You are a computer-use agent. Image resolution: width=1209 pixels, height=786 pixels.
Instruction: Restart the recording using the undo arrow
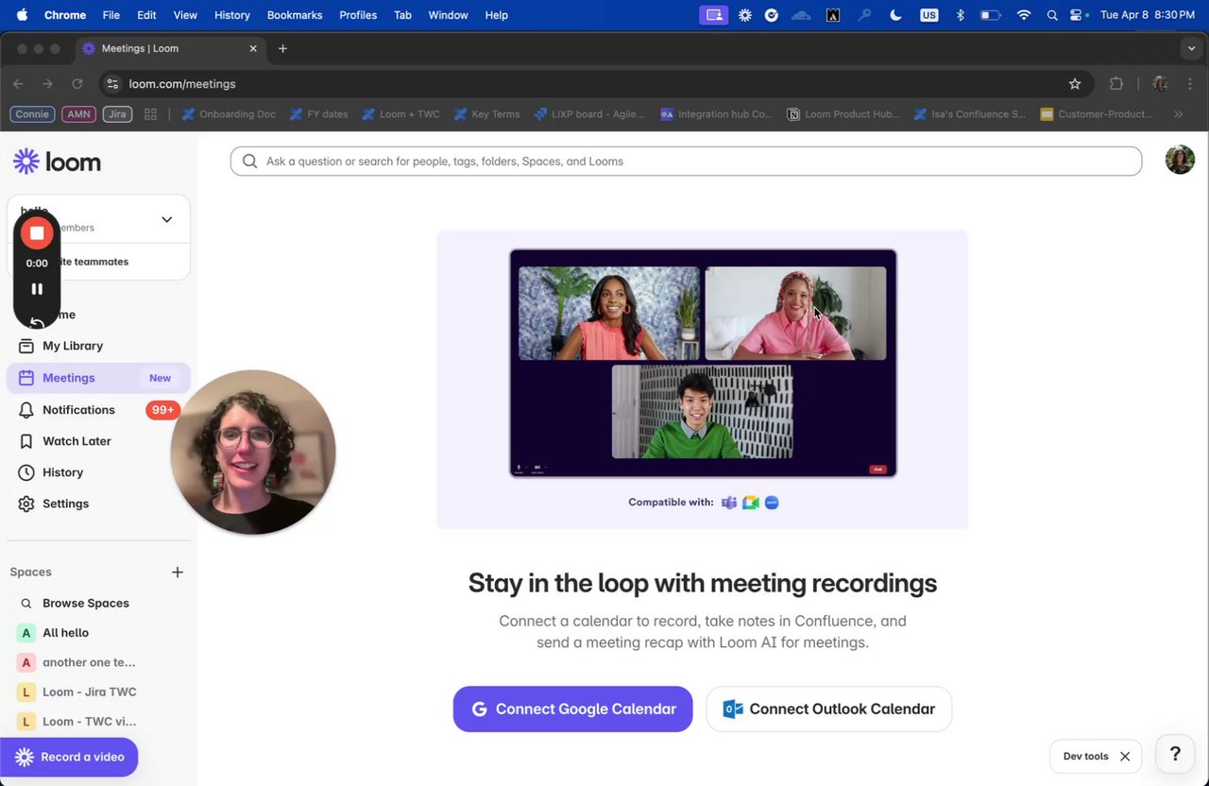point(37,322)
